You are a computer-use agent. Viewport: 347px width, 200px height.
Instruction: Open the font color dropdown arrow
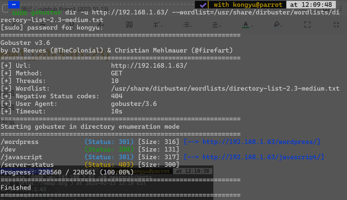click(x=252, y=26)
